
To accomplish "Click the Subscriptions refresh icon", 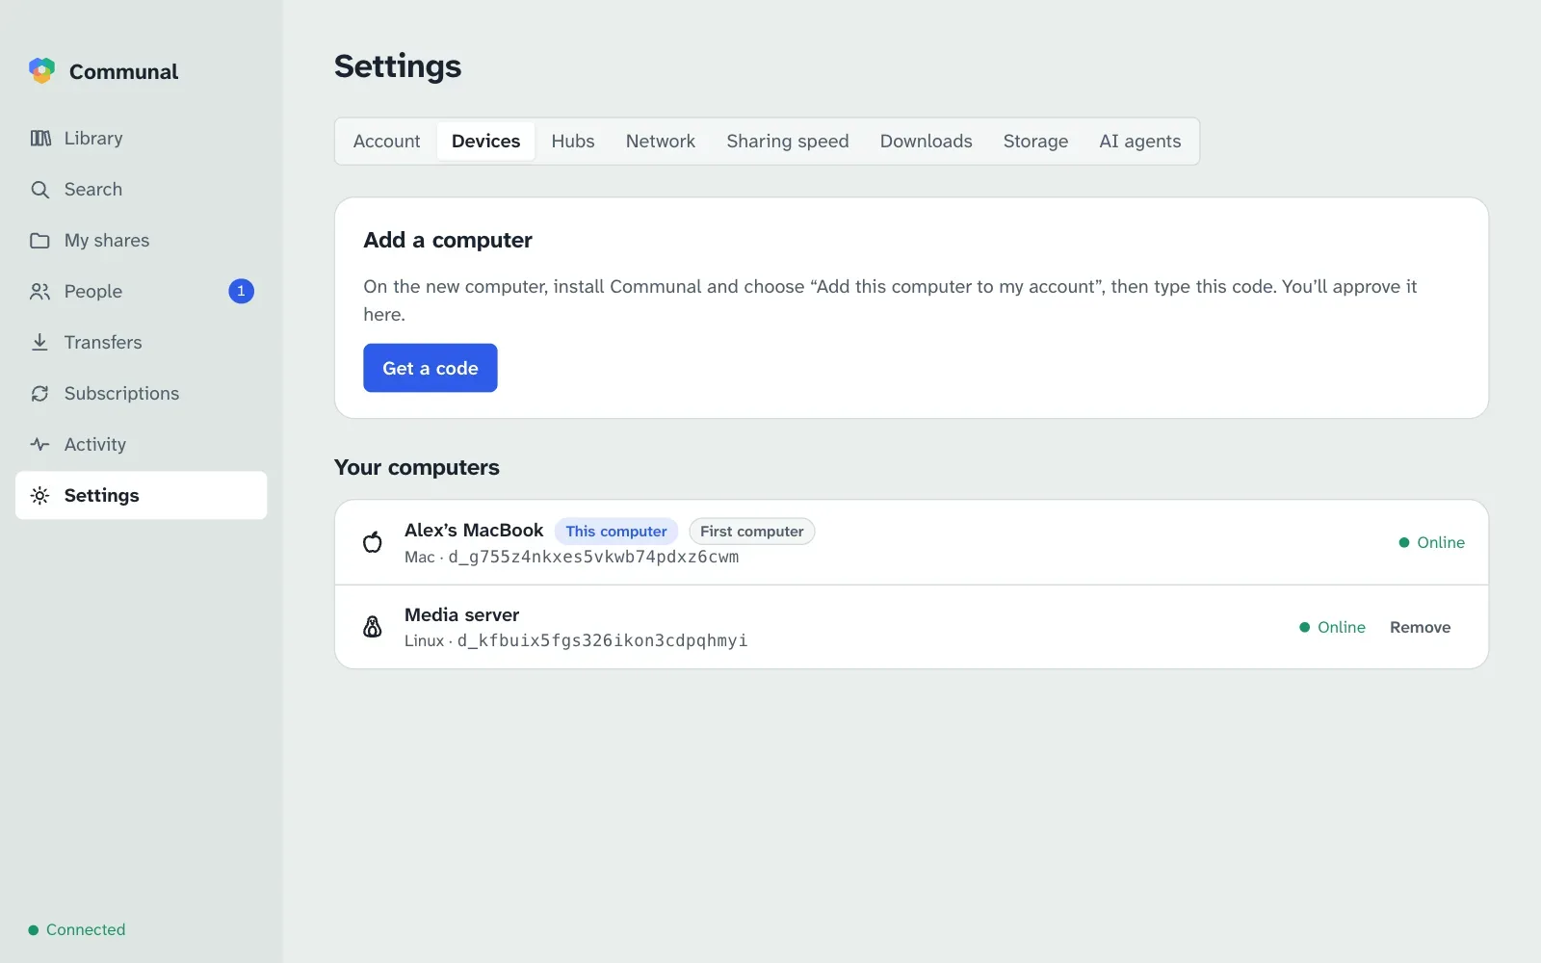I will [x=39, y=393].
